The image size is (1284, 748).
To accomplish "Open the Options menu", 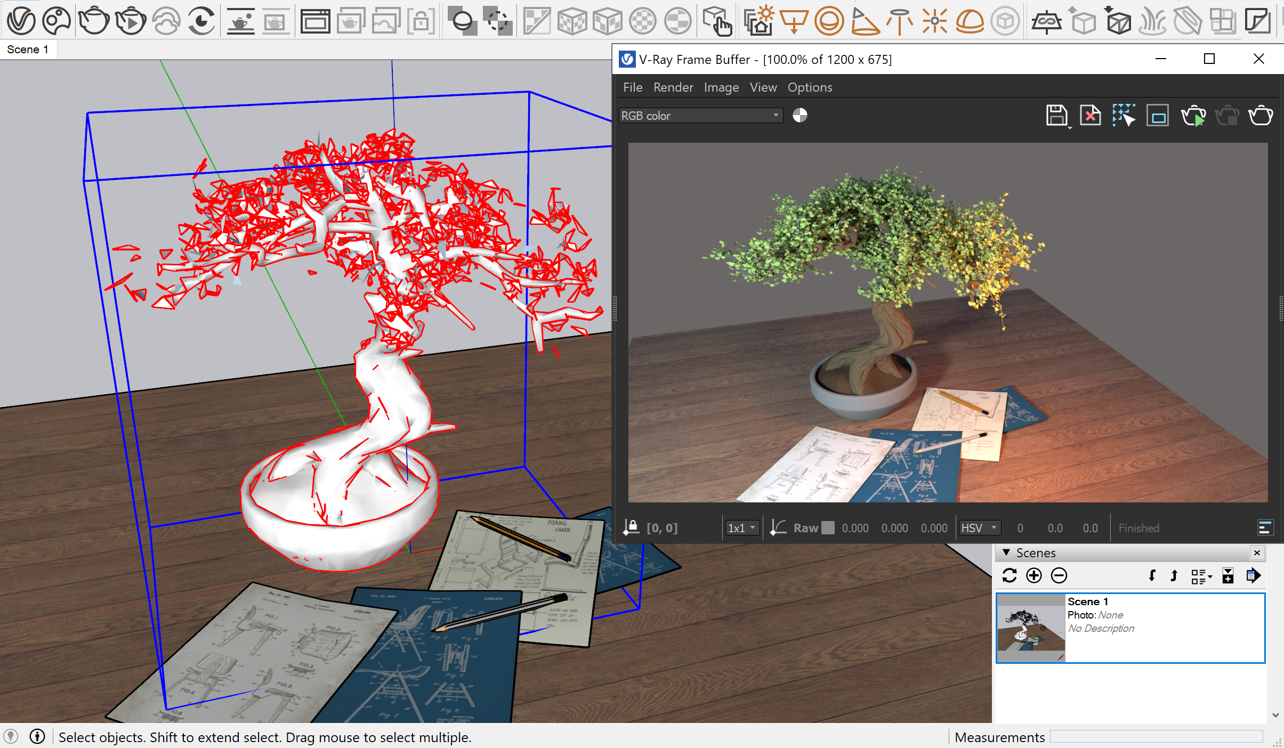I will [x=810, y=87].
